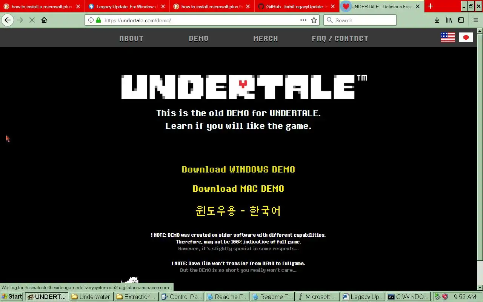Viewport: 483px width, 302px height.
Task: Click the page vertical scrollbar
Action: pos(480,147)
